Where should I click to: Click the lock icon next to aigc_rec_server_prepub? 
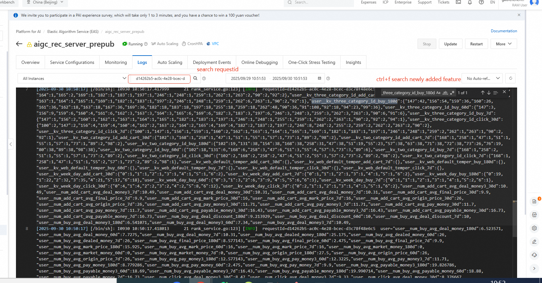click(29, 44)
